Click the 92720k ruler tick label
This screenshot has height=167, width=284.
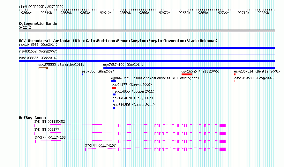[263, 13]
